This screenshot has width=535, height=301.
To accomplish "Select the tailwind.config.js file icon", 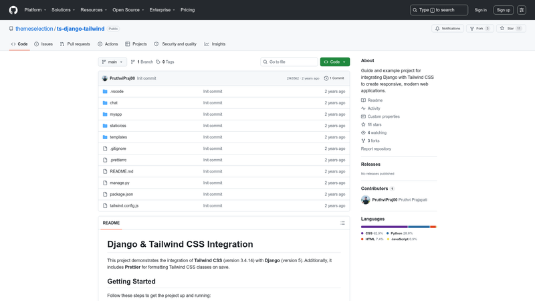I will pos(105,206).
